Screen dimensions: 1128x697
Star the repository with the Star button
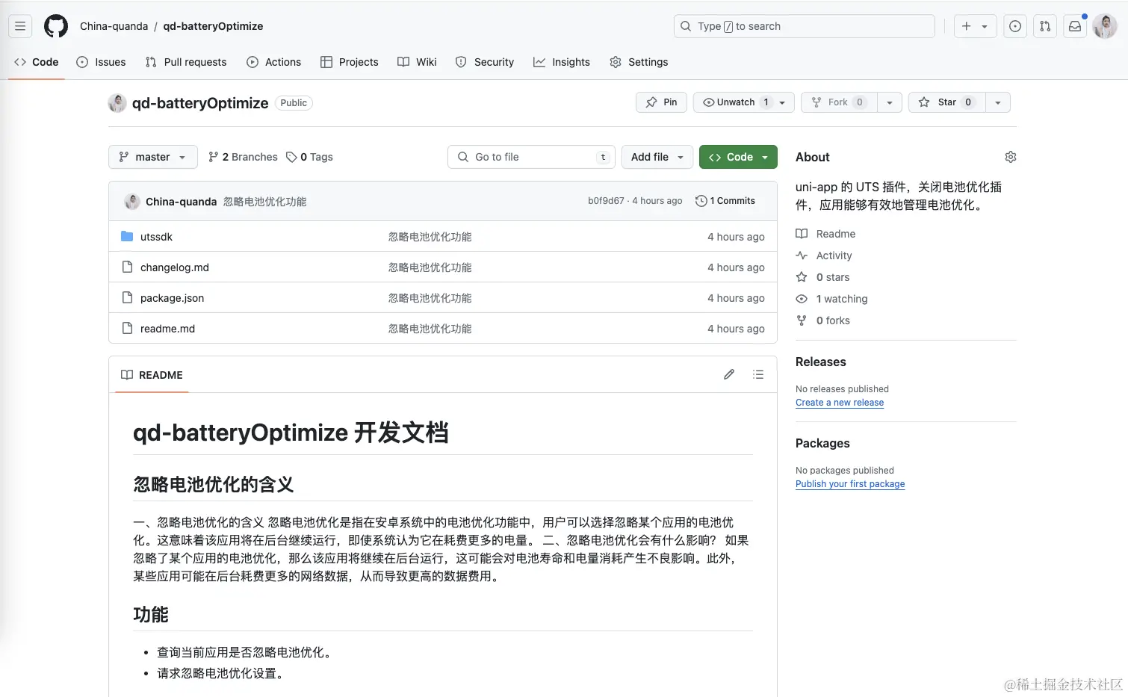tap(946, 102)
